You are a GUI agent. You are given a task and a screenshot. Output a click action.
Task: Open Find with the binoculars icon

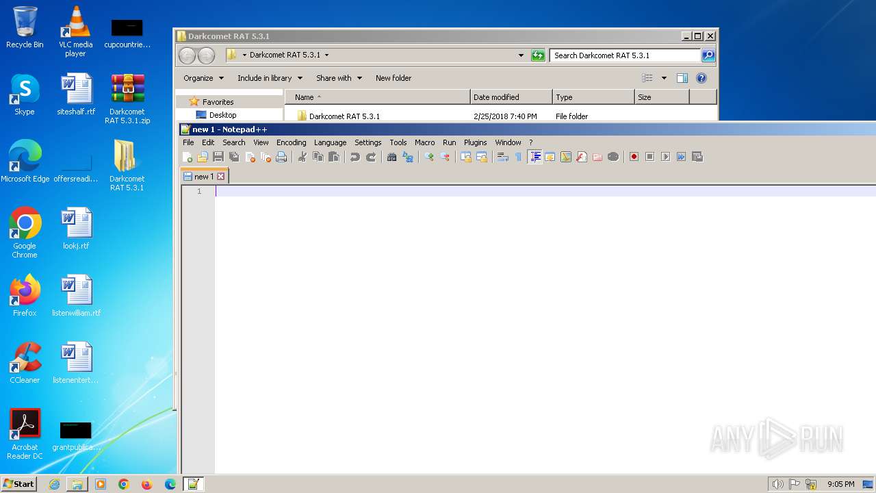[391, 157]
